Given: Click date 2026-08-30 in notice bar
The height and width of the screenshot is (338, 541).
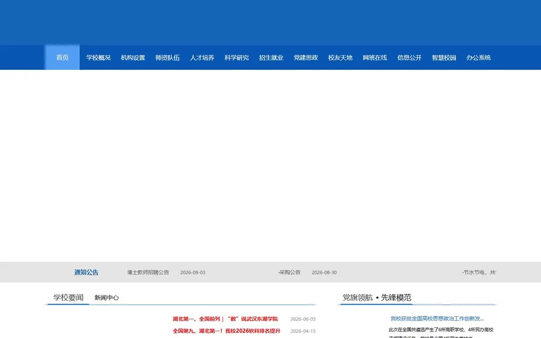Looking at the screenshot, I should point(325,273).
